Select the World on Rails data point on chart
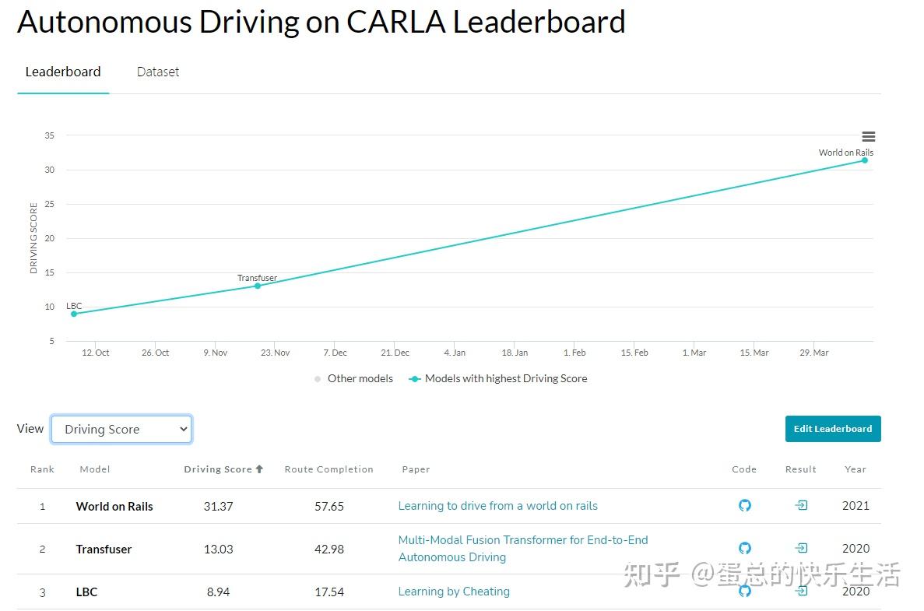924x611 pixels. [863, 161]
